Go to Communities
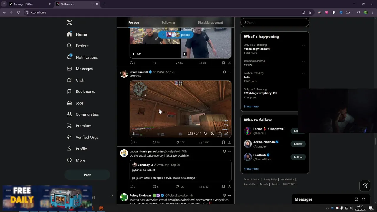The height and width of the screenshot is (212, 377). [x=83, y=114]
